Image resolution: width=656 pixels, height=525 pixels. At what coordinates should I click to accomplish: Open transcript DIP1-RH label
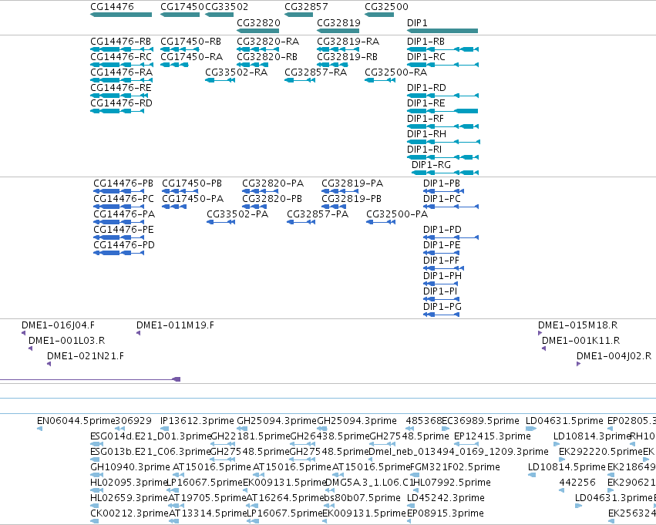(427, 134)
